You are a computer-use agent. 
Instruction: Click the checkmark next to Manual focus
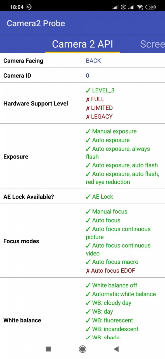[x=88, y=211]
